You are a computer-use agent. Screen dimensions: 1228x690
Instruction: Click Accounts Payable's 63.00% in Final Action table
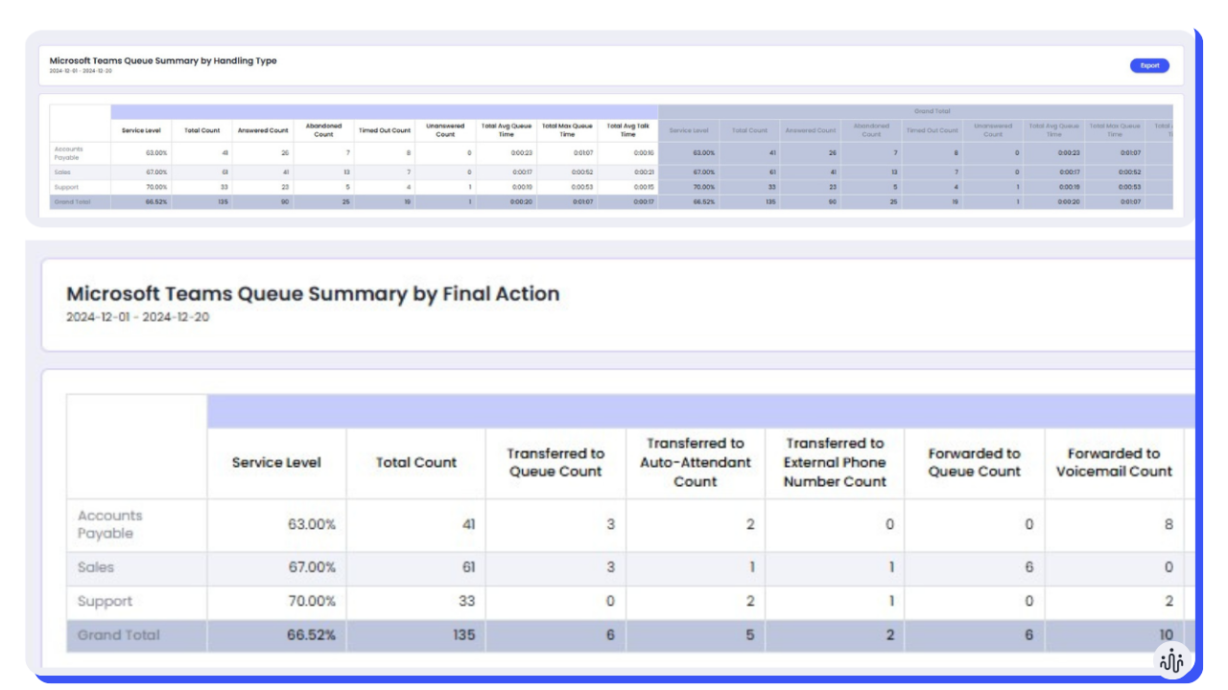click(x=312, y=525)
